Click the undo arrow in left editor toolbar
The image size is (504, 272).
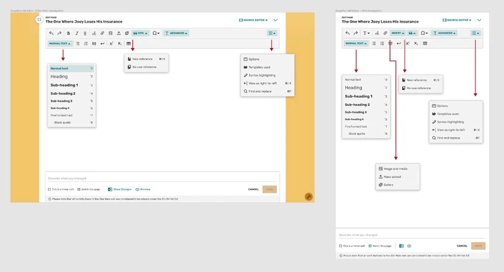coord(51,33)
